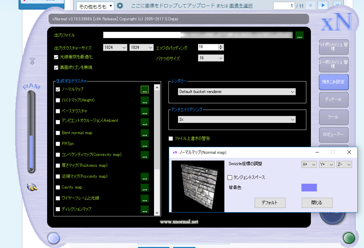Open Swizzle Z- dropdown
This screenshot has height=248, width=364.
click(344, 164)
